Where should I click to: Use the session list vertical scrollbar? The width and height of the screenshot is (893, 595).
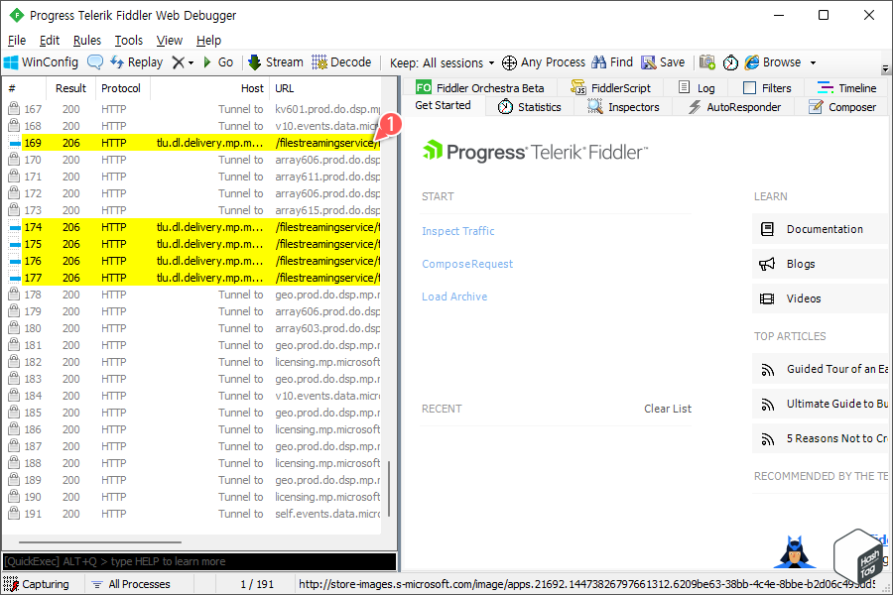pyautogui.click(x=389, y=489)
